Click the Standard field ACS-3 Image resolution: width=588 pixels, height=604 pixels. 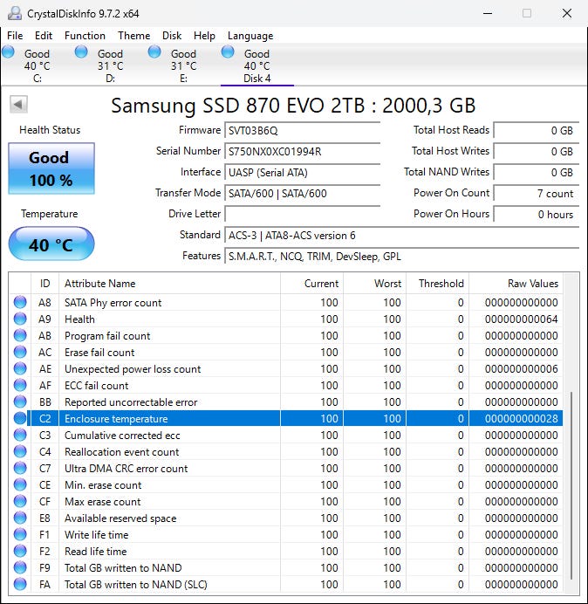401,235
